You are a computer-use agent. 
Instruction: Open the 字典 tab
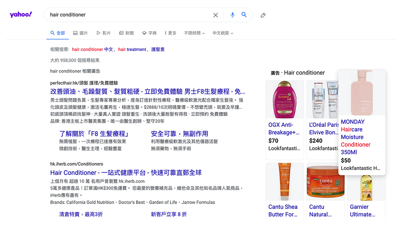pos(150,33)
